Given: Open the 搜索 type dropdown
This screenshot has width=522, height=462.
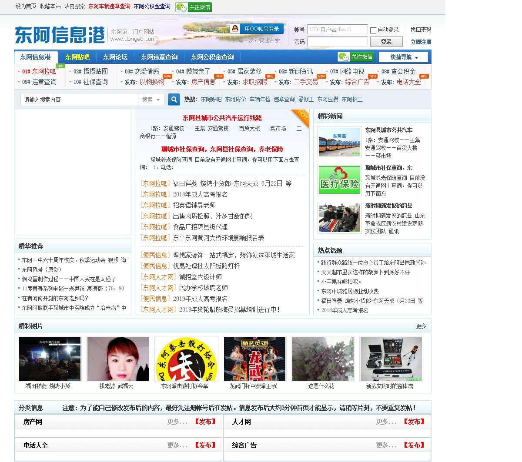Looking at the screenshot, I should click(151, 100).
